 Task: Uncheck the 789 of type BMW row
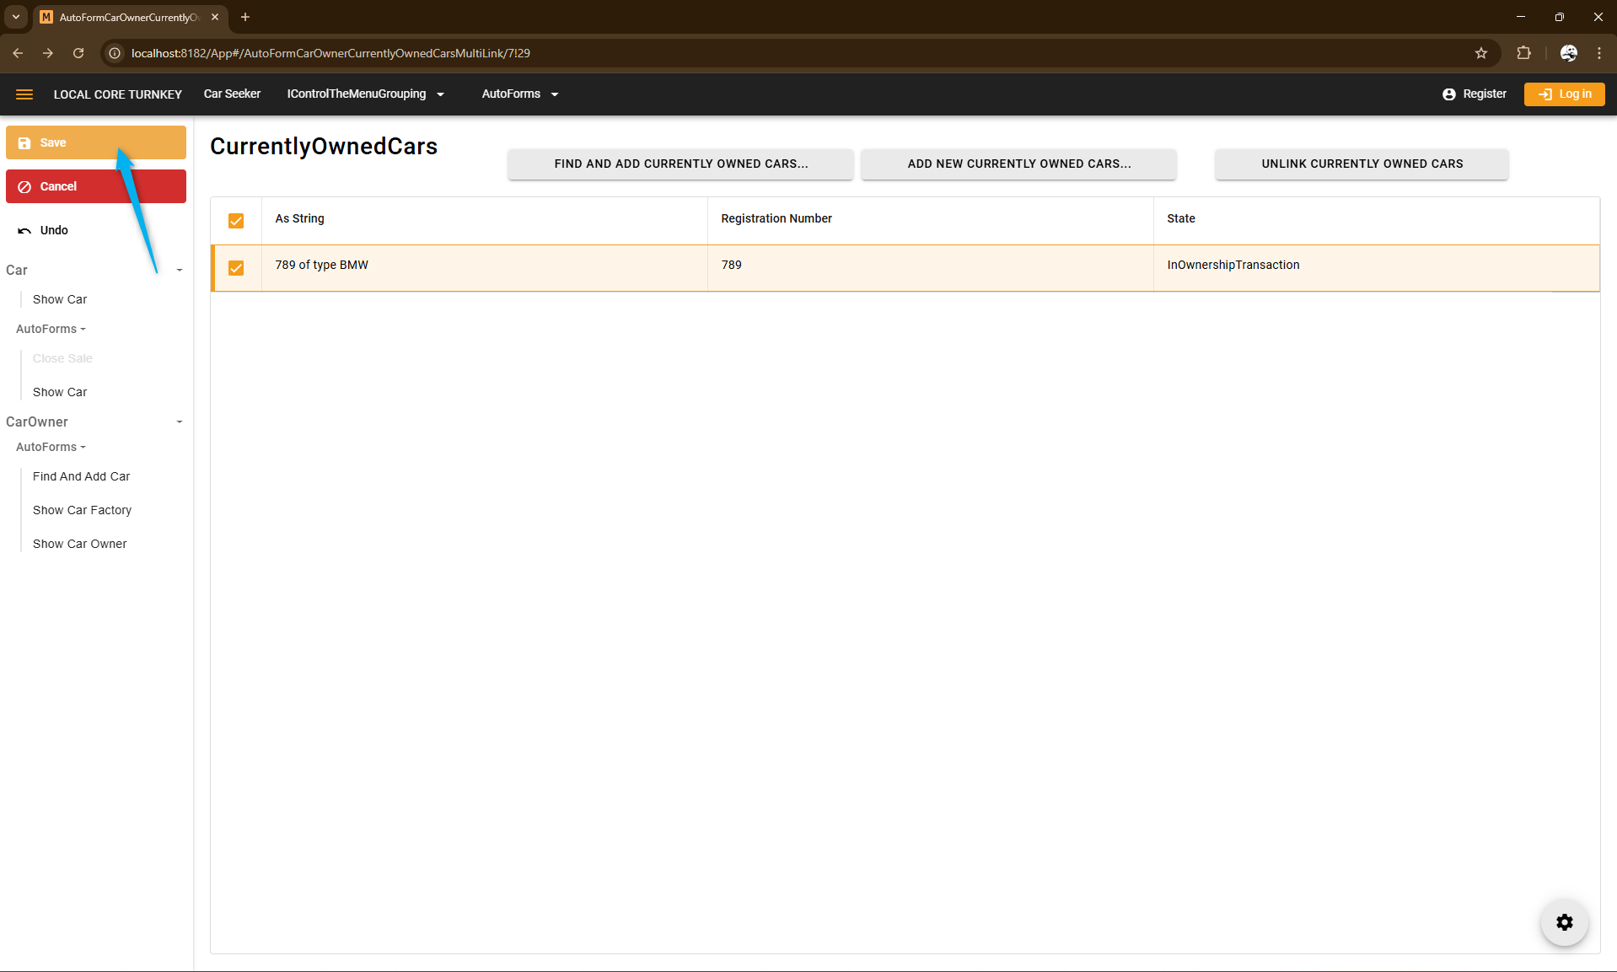pos(236,268)
